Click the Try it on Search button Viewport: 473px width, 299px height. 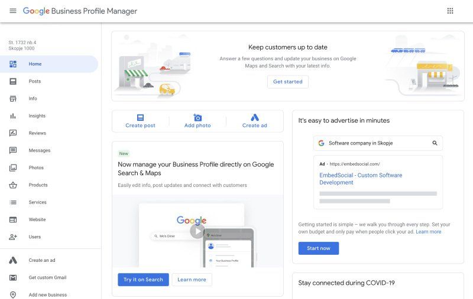point(143,280)
